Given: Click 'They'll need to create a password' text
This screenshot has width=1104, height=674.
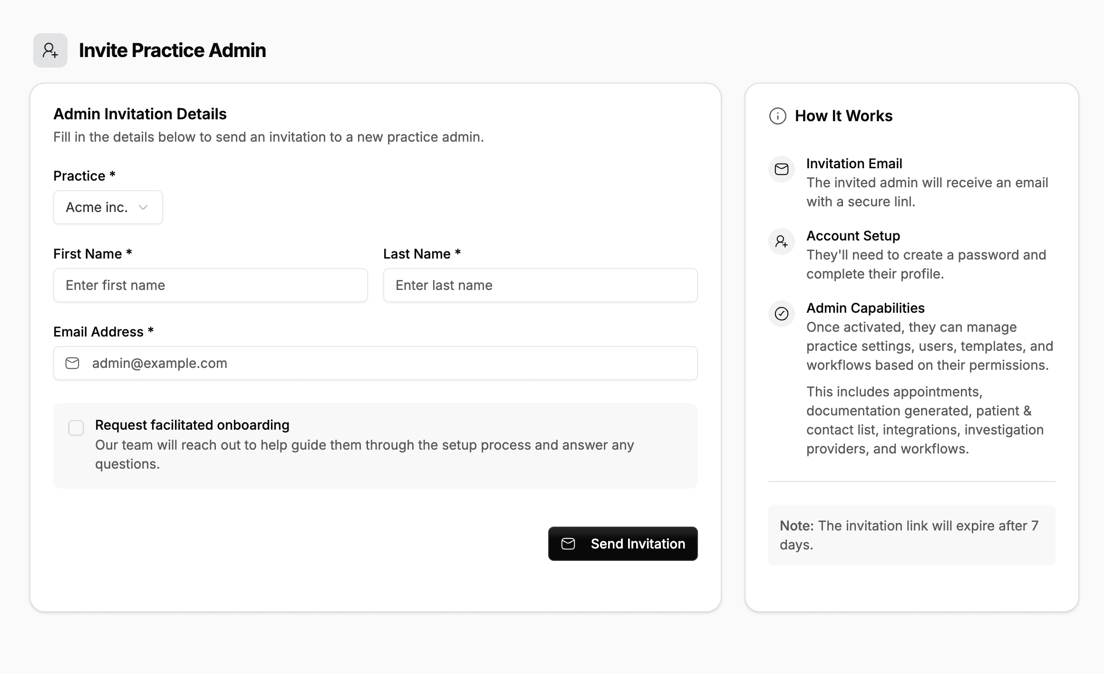Looking at the screenshot, I should point(926,264).
